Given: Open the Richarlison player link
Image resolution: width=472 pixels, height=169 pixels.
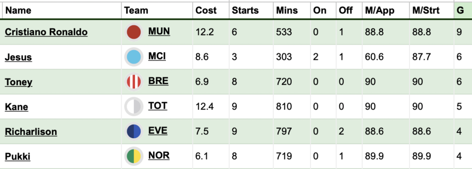Looking at the screenshot, I should (x=31, y=132).
